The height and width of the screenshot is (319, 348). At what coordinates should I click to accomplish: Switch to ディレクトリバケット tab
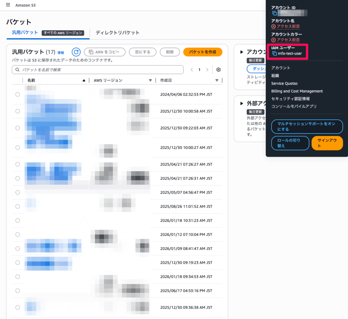pos(118,33)
